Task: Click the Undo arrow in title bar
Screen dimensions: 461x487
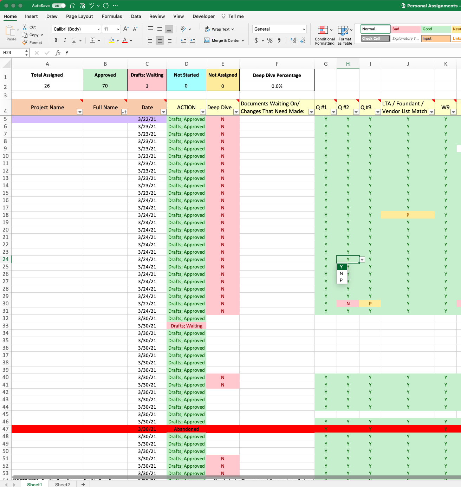Action: (92, 6)
